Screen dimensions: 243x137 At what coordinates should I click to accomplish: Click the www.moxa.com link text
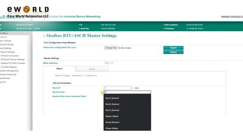click(x=232, y=17)
